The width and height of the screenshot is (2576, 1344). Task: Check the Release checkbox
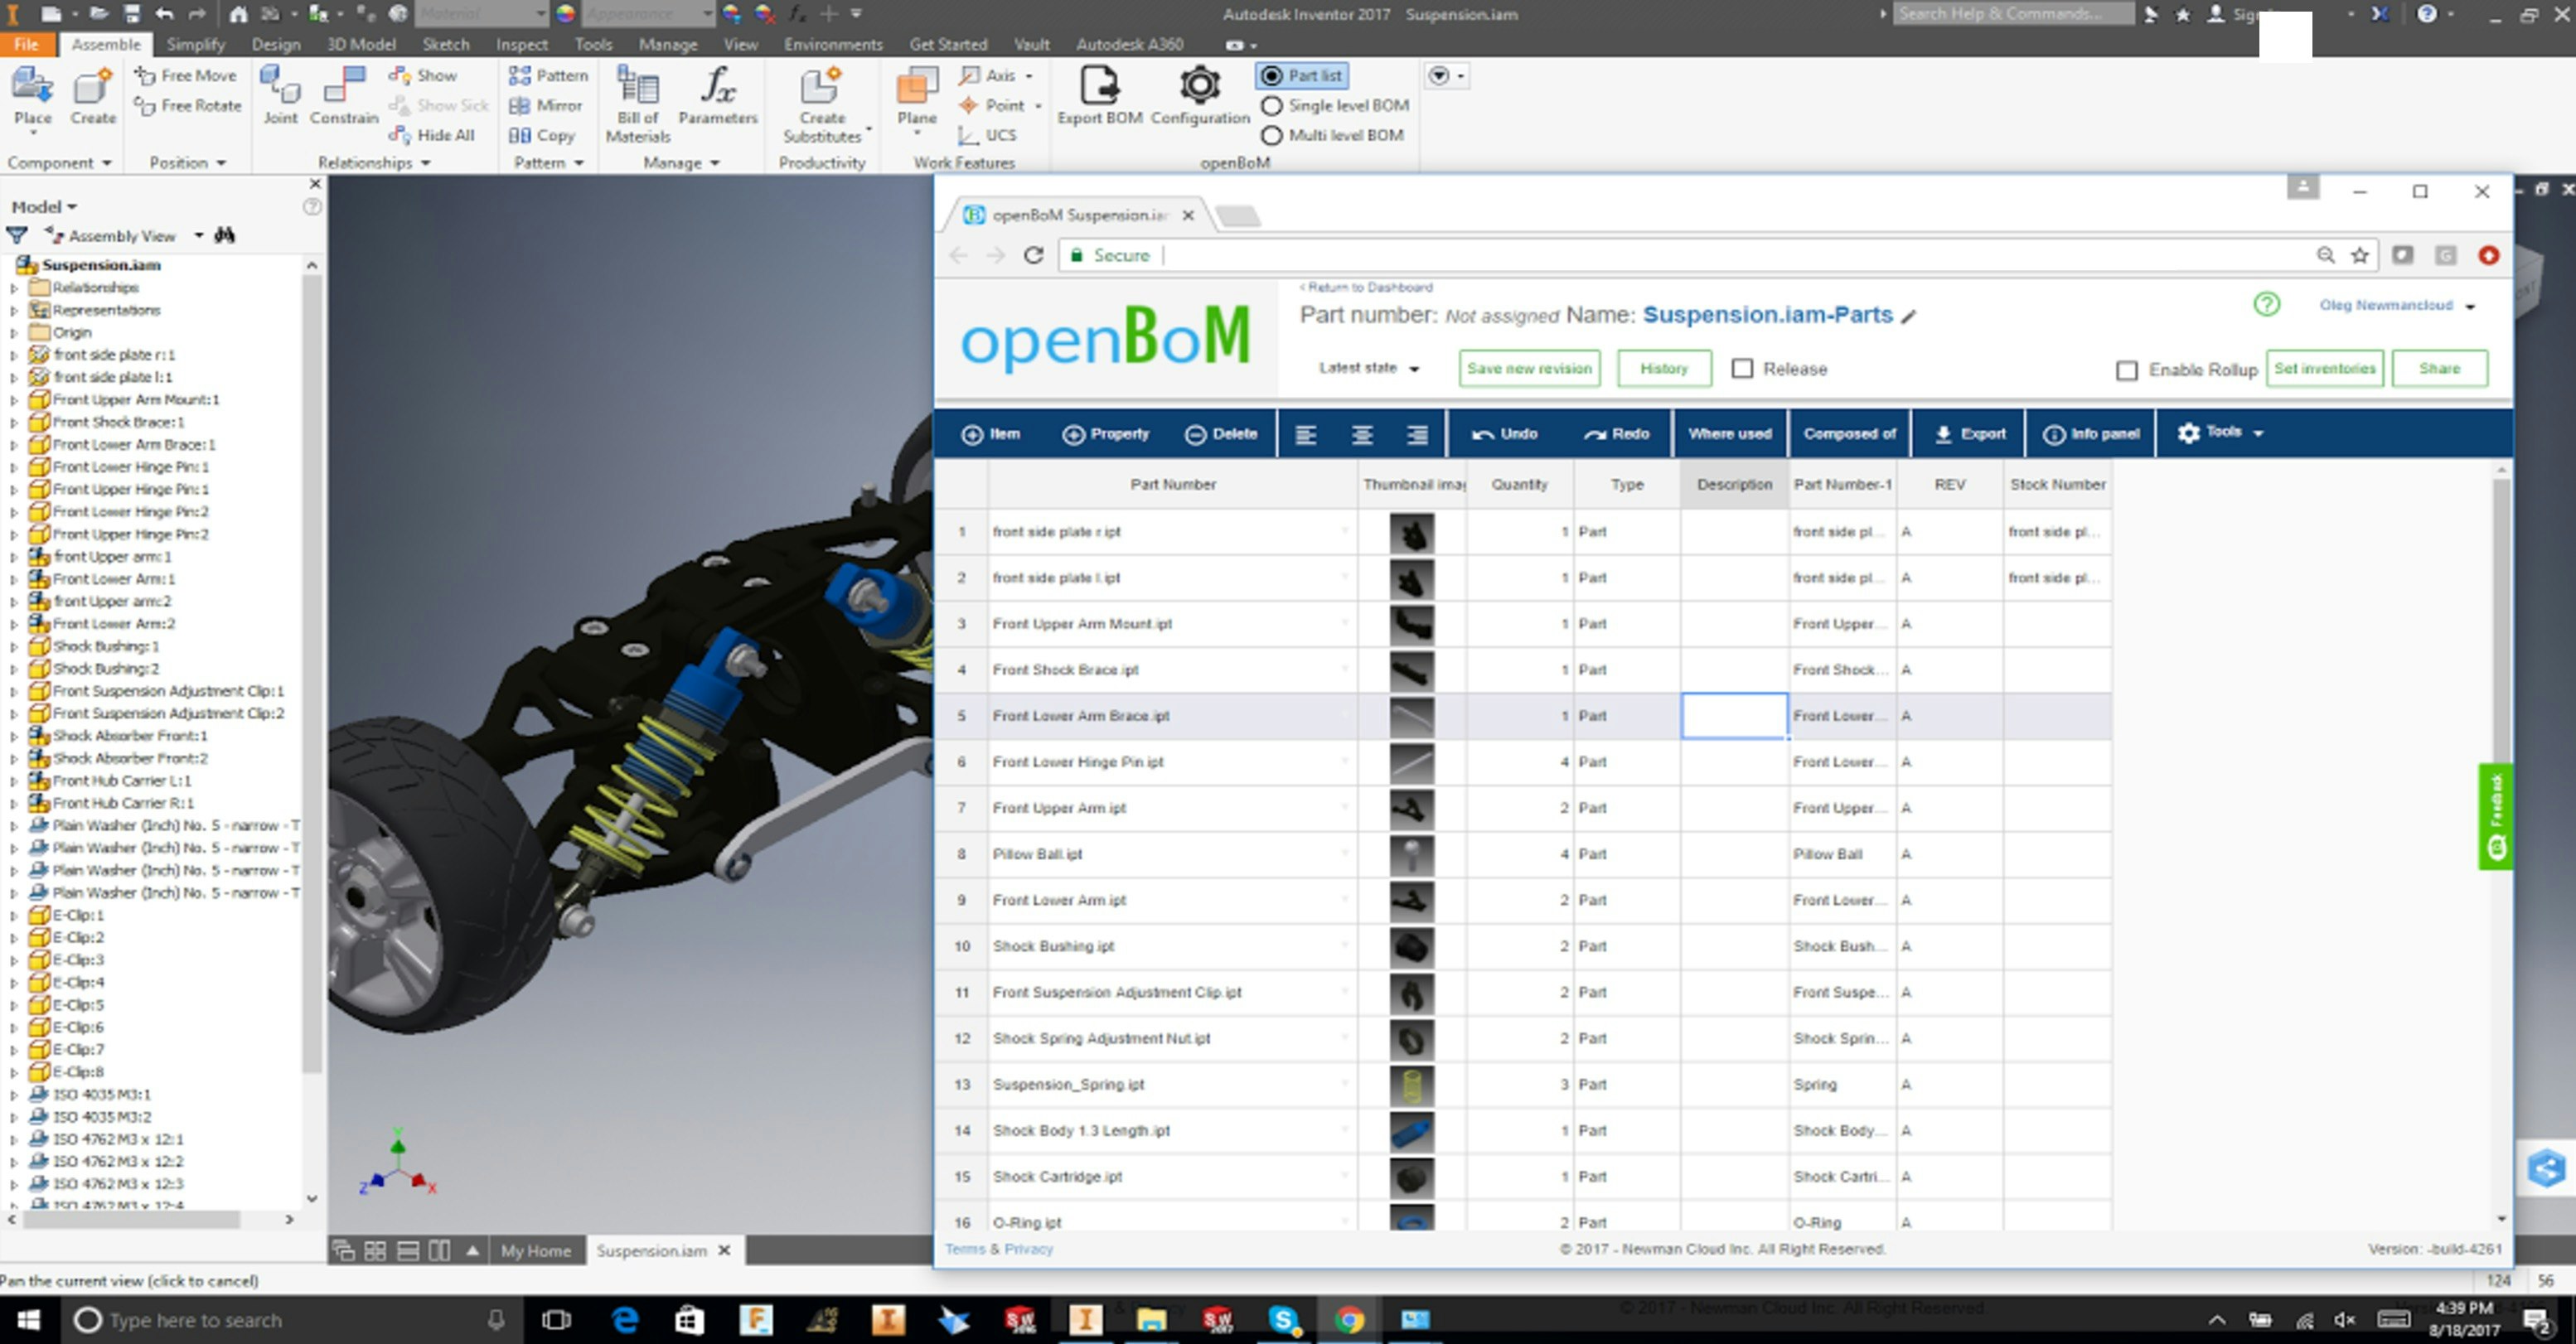click(x=1744, y=368)
